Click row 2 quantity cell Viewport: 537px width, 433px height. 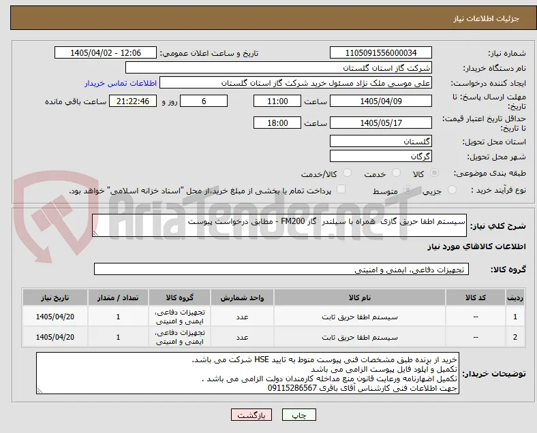tap(118, 337)
